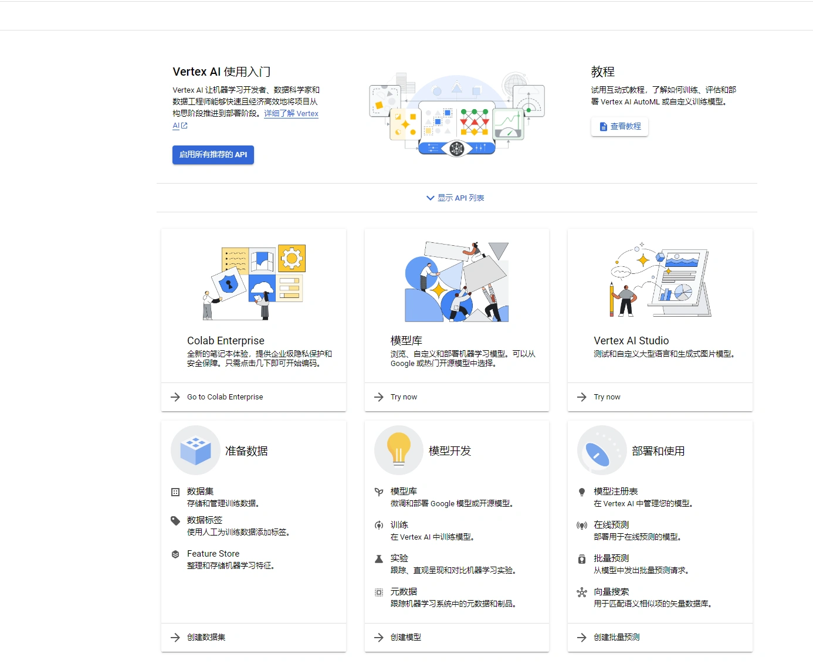813x664 pixels.
Task: Click text 整理和存储机器学习特征。
Action: pyautogui.click(x=231, y=566)
